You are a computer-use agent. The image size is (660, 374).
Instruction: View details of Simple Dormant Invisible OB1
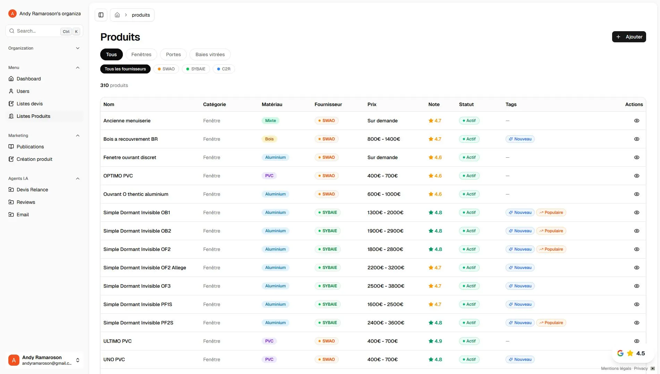[x=636, y=212]
